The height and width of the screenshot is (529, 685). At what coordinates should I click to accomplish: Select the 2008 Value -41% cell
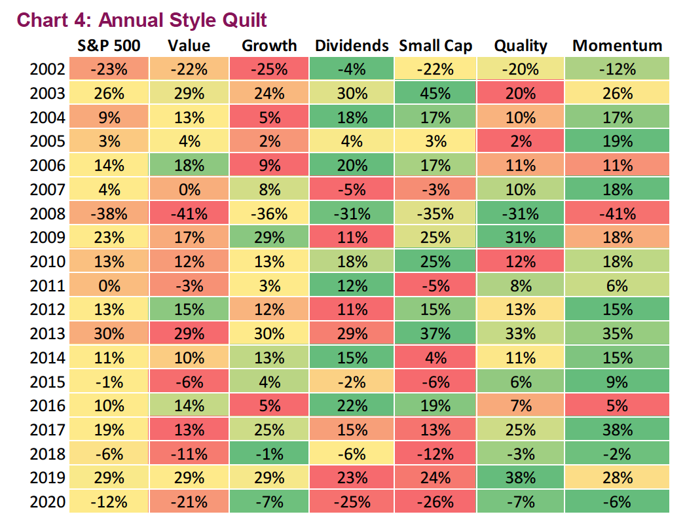click(189, 213)
